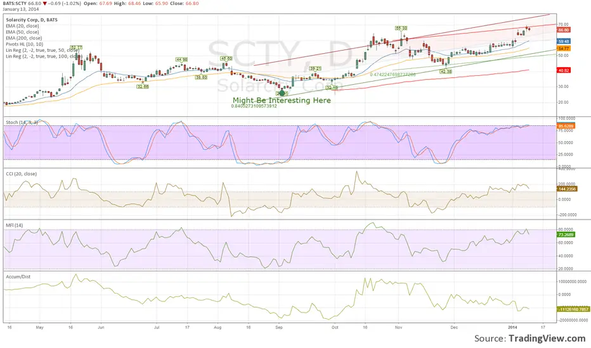591x348 pixels.
Task: Click the Nov label on time axis
Action: coord(398,327)
